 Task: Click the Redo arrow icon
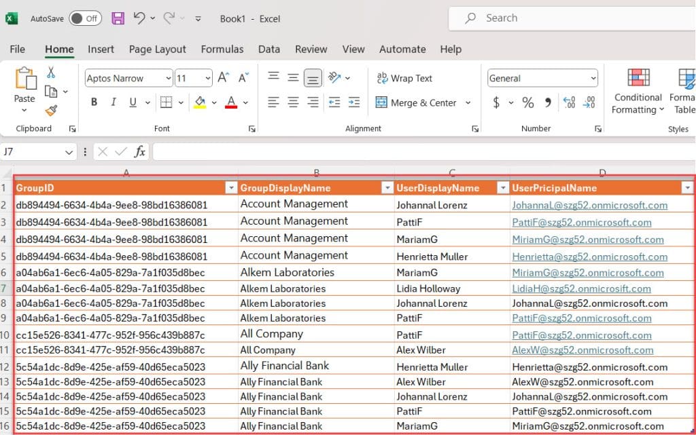tap(169, 18)
